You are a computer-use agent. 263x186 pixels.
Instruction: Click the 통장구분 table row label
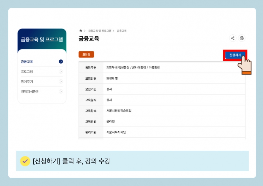tap(91, 68)
